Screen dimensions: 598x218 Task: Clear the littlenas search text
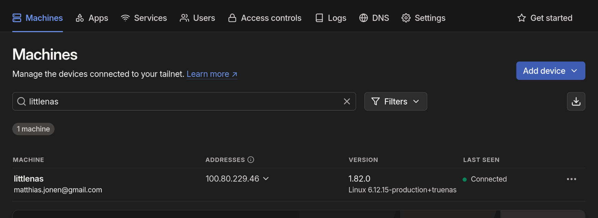tap(347, 102)
